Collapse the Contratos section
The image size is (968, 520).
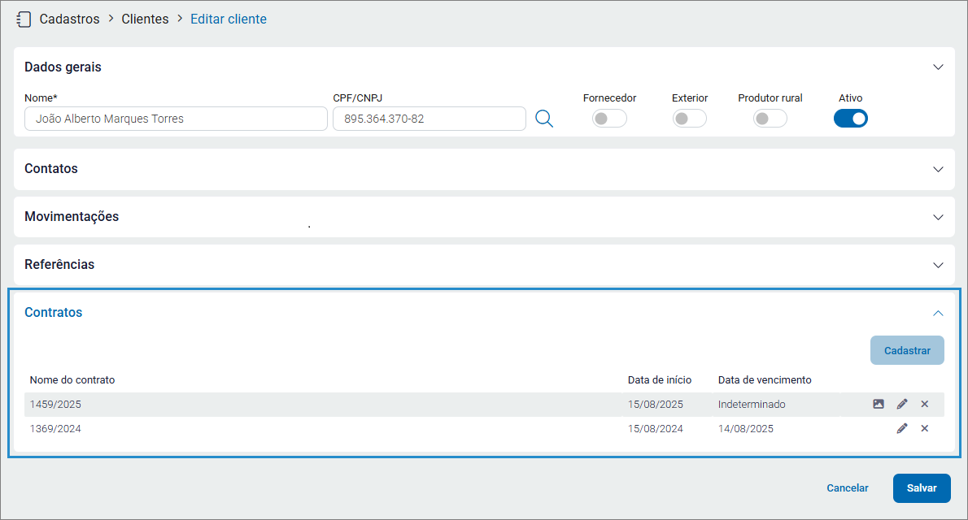(x=938, y=313)
